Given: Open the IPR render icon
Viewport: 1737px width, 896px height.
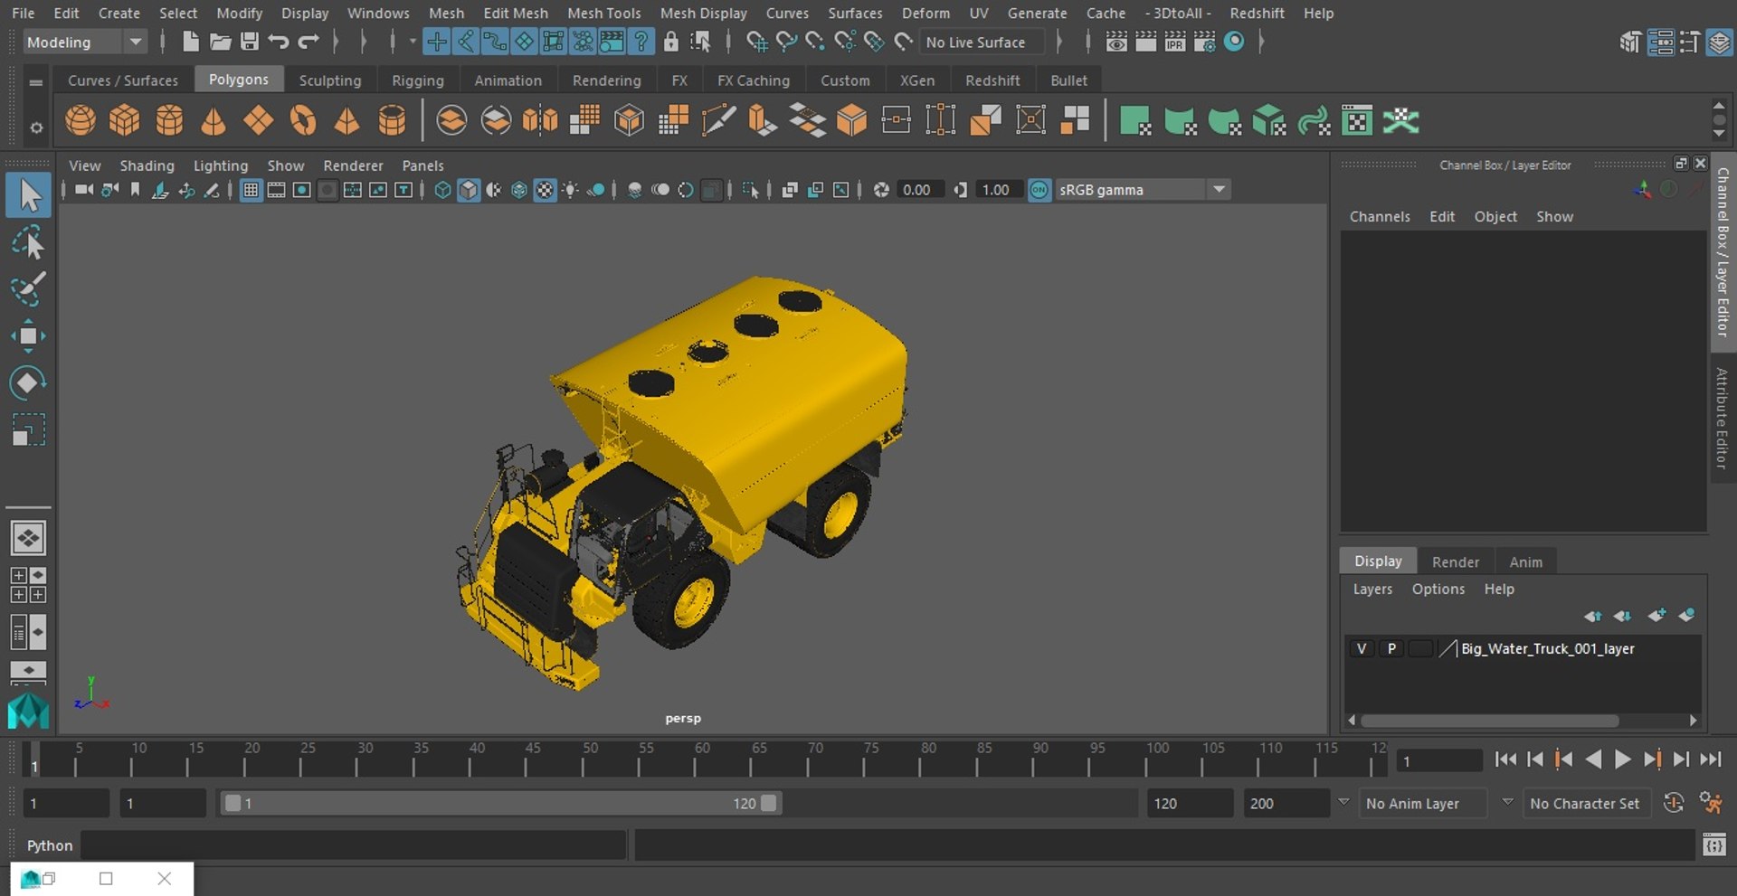Looking at the screenshot, I should 1175,42.
